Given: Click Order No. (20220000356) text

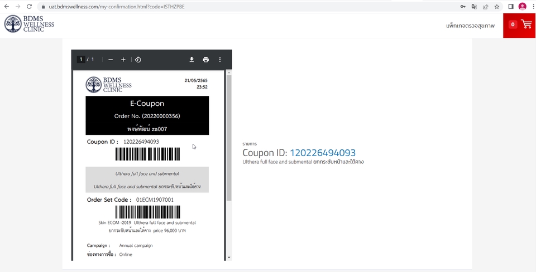Looking at the screenshot, I should [x=147, y=116].
